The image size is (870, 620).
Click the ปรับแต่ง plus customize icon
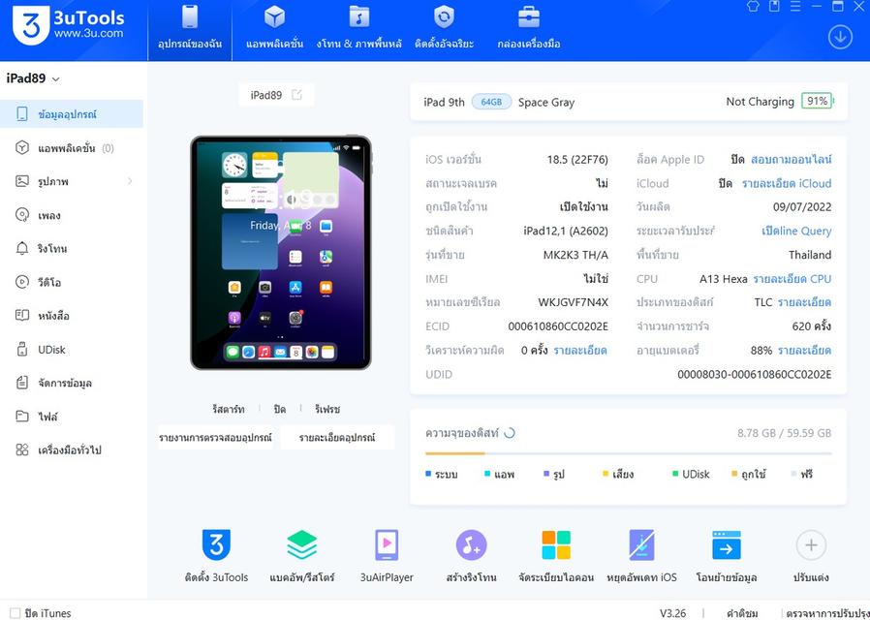[811, 545]
